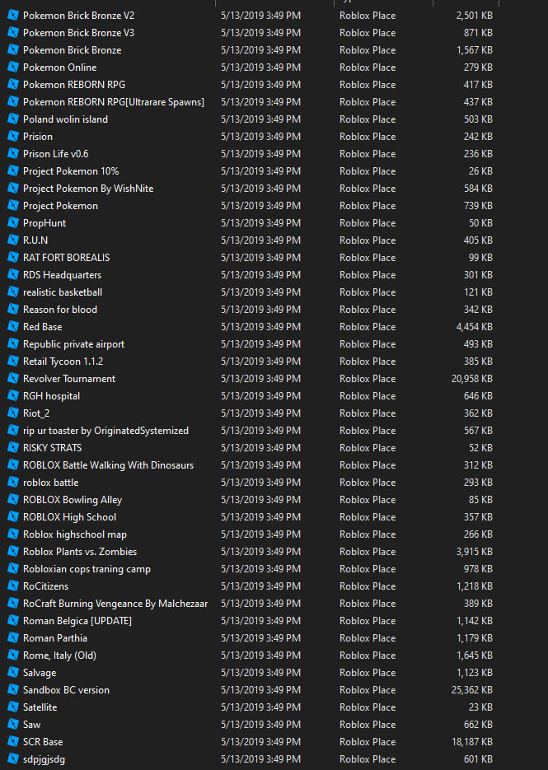
Task: Click the 3,915 KB size value
Action: coord(475,552)
